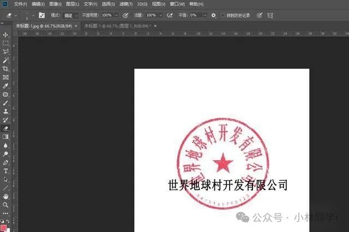
Task: Select the Eyedropper tool
Action: tap(5, 86)
